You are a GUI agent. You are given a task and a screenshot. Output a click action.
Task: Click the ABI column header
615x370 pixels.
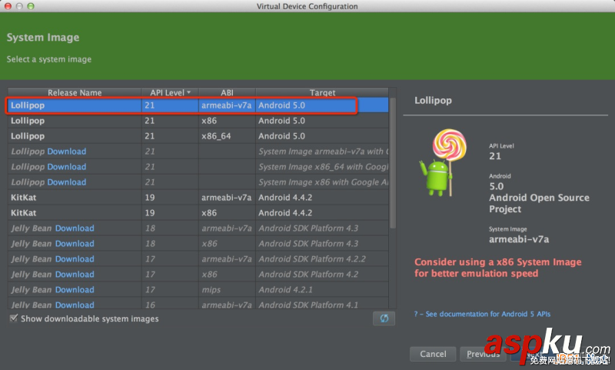click(227, 92)
